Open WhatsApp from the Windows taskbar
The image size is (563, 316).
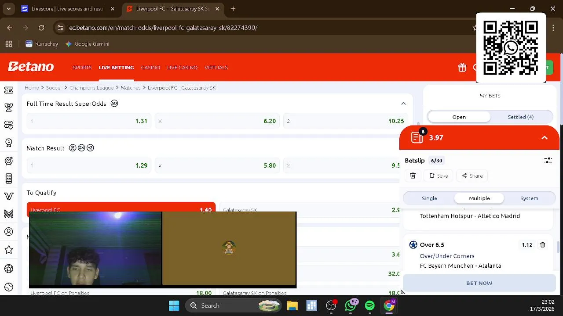tap(351, 305)
